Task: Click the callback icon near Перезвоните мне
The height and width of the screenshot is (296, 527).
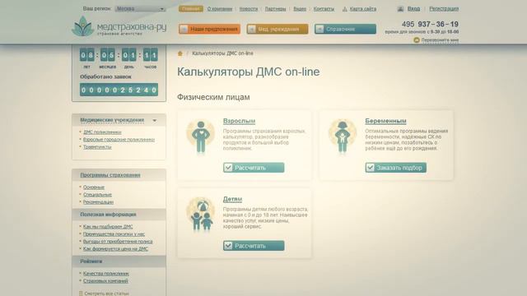Action: [x=417, y=40]
